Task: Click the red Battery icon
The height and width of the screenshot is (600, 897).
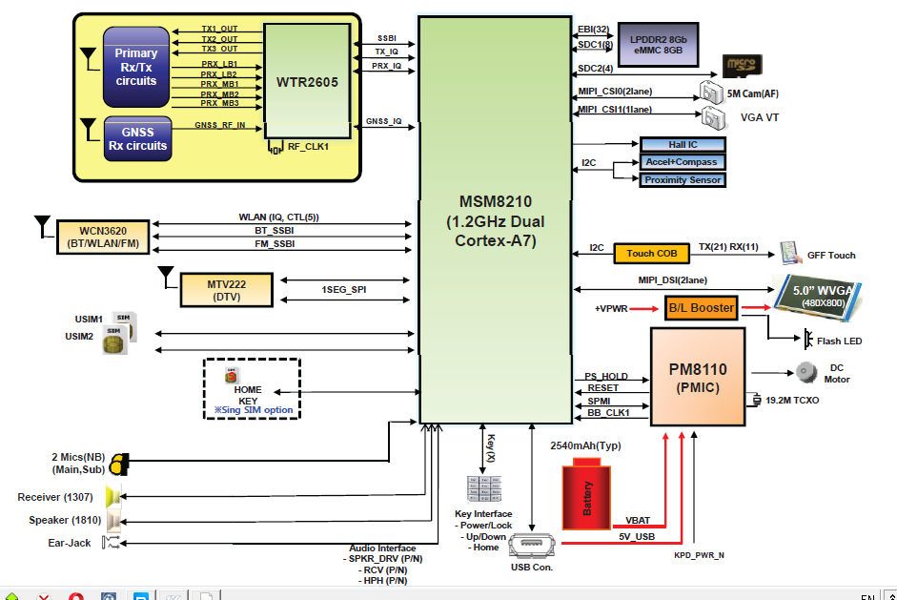Action: 586,493
